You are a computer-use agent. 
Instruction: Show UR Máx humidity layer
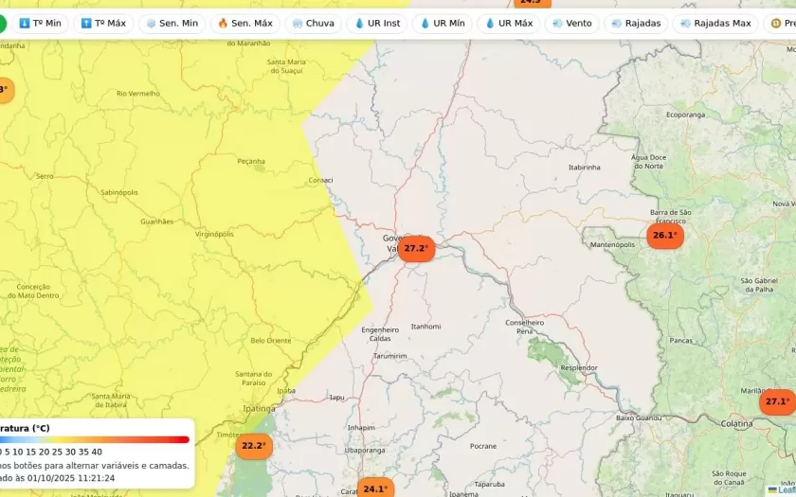point(490,23)
